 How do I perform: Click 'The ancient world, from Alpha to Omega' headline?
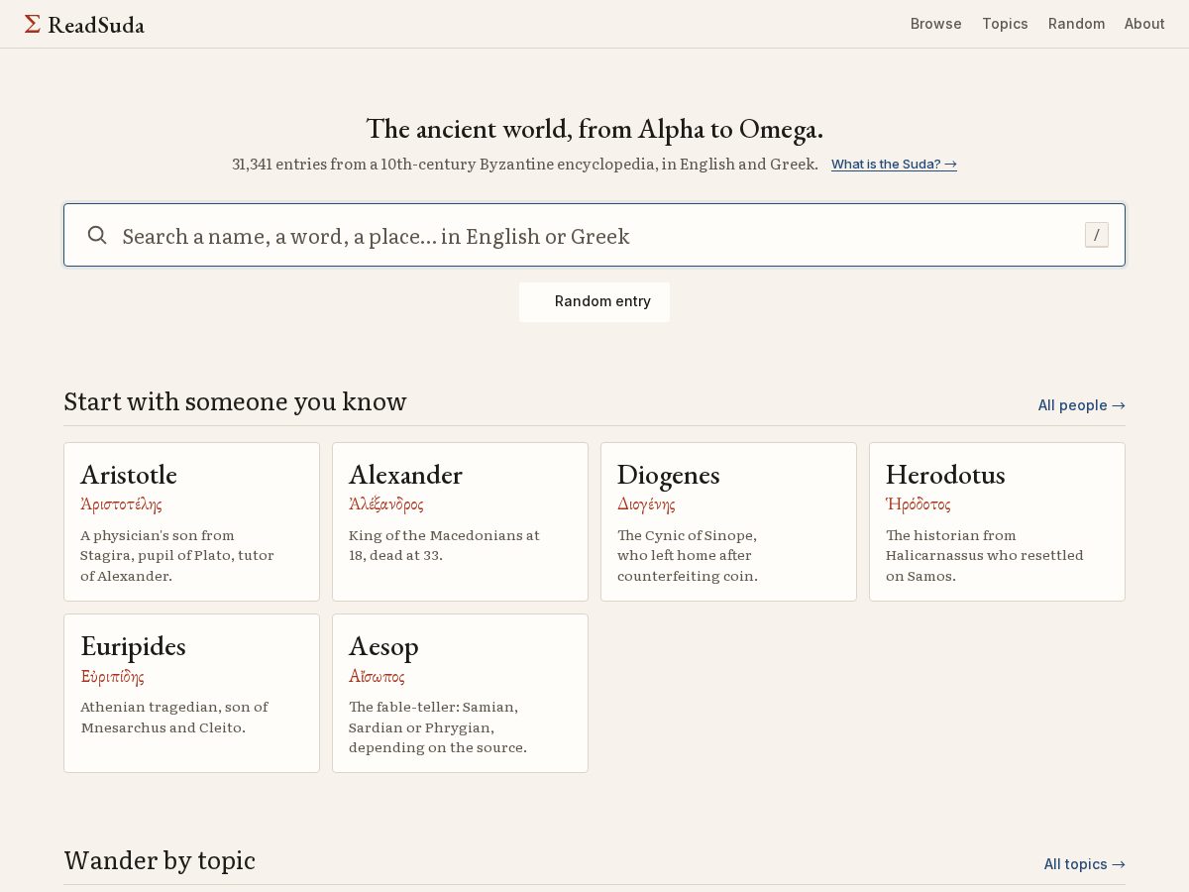click(594, 129)
